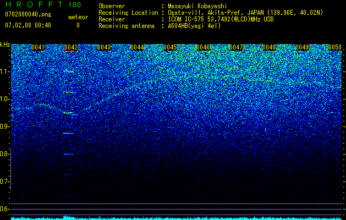Click the Observer field label
346x220 pixels.
pos(112,6)
